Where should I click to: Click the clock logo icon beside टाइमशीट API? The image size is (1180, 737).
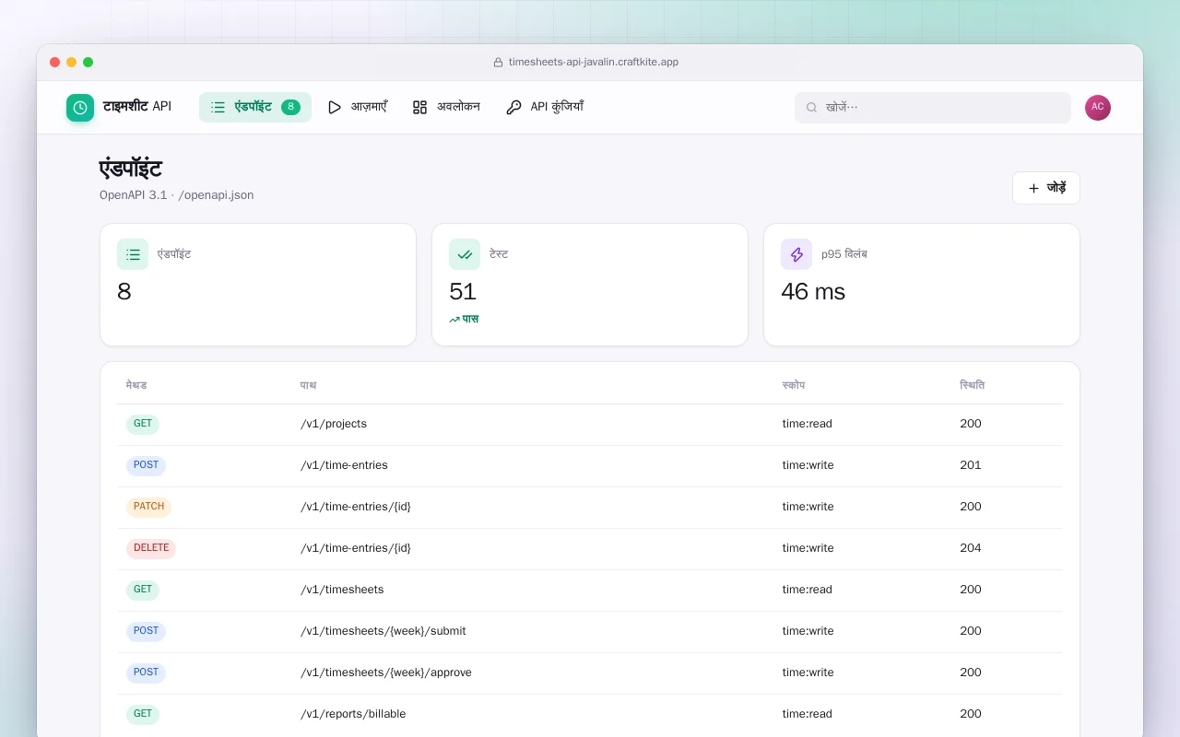pyautogui.click(x=80, y=108)
